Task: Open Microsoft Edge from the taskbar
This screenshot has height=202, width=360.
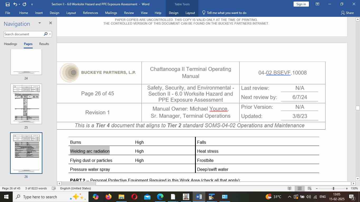Action: pos(160,197)
